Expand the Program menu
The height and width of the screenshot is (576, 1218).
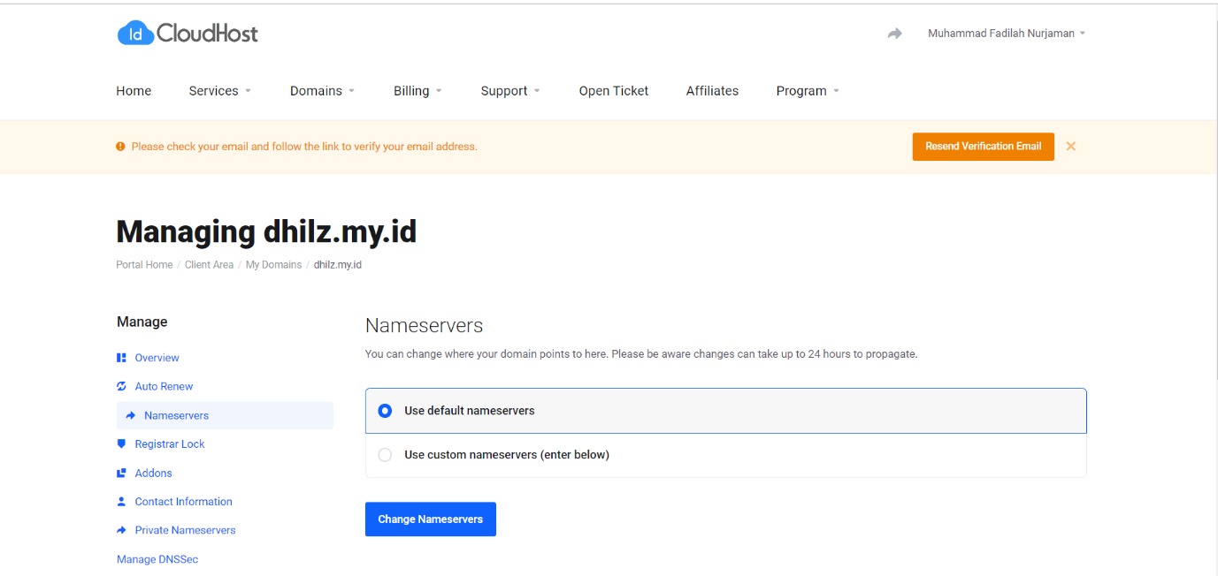click(x=808, y=91)
